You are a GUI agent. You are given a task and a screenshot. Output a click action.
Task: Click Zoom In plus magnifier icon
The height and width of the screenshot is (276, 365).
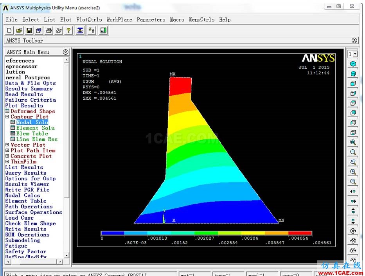point(353,172)
